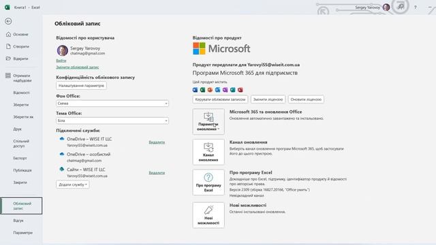Remove Сайти – WISE IT LLC service
Viewport: 436px width, 245px height.
(x=157, y=173)
